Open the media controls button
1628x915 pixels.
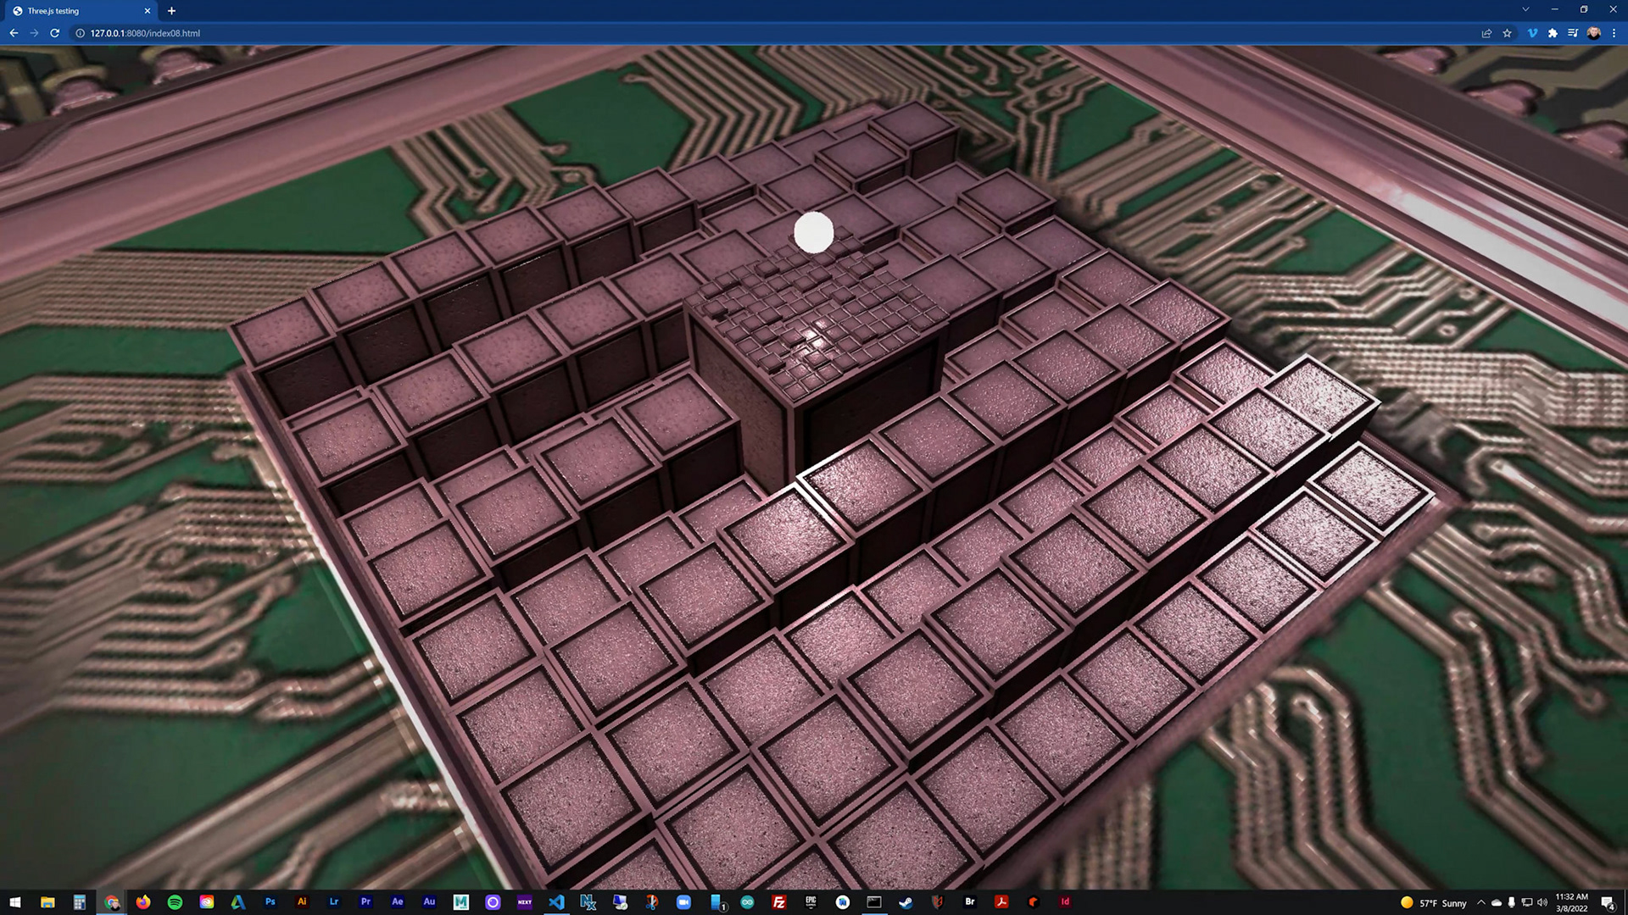point(1573,33)
